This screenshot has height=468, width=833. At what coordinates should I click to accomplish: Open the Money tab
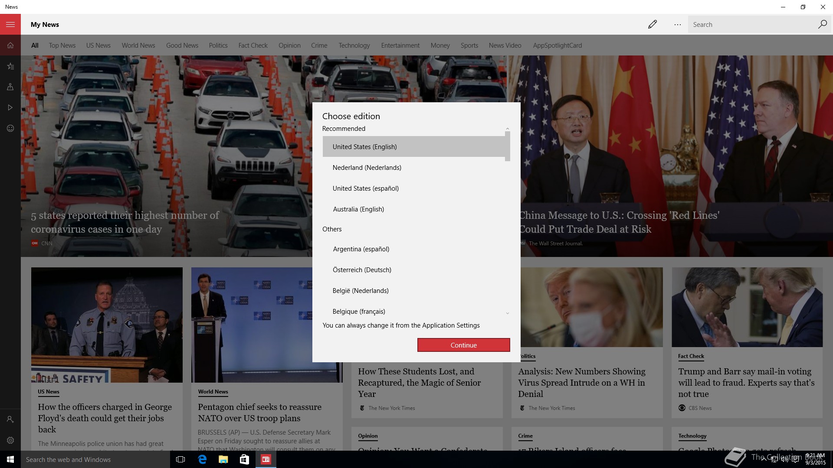(x=440, y=45)
